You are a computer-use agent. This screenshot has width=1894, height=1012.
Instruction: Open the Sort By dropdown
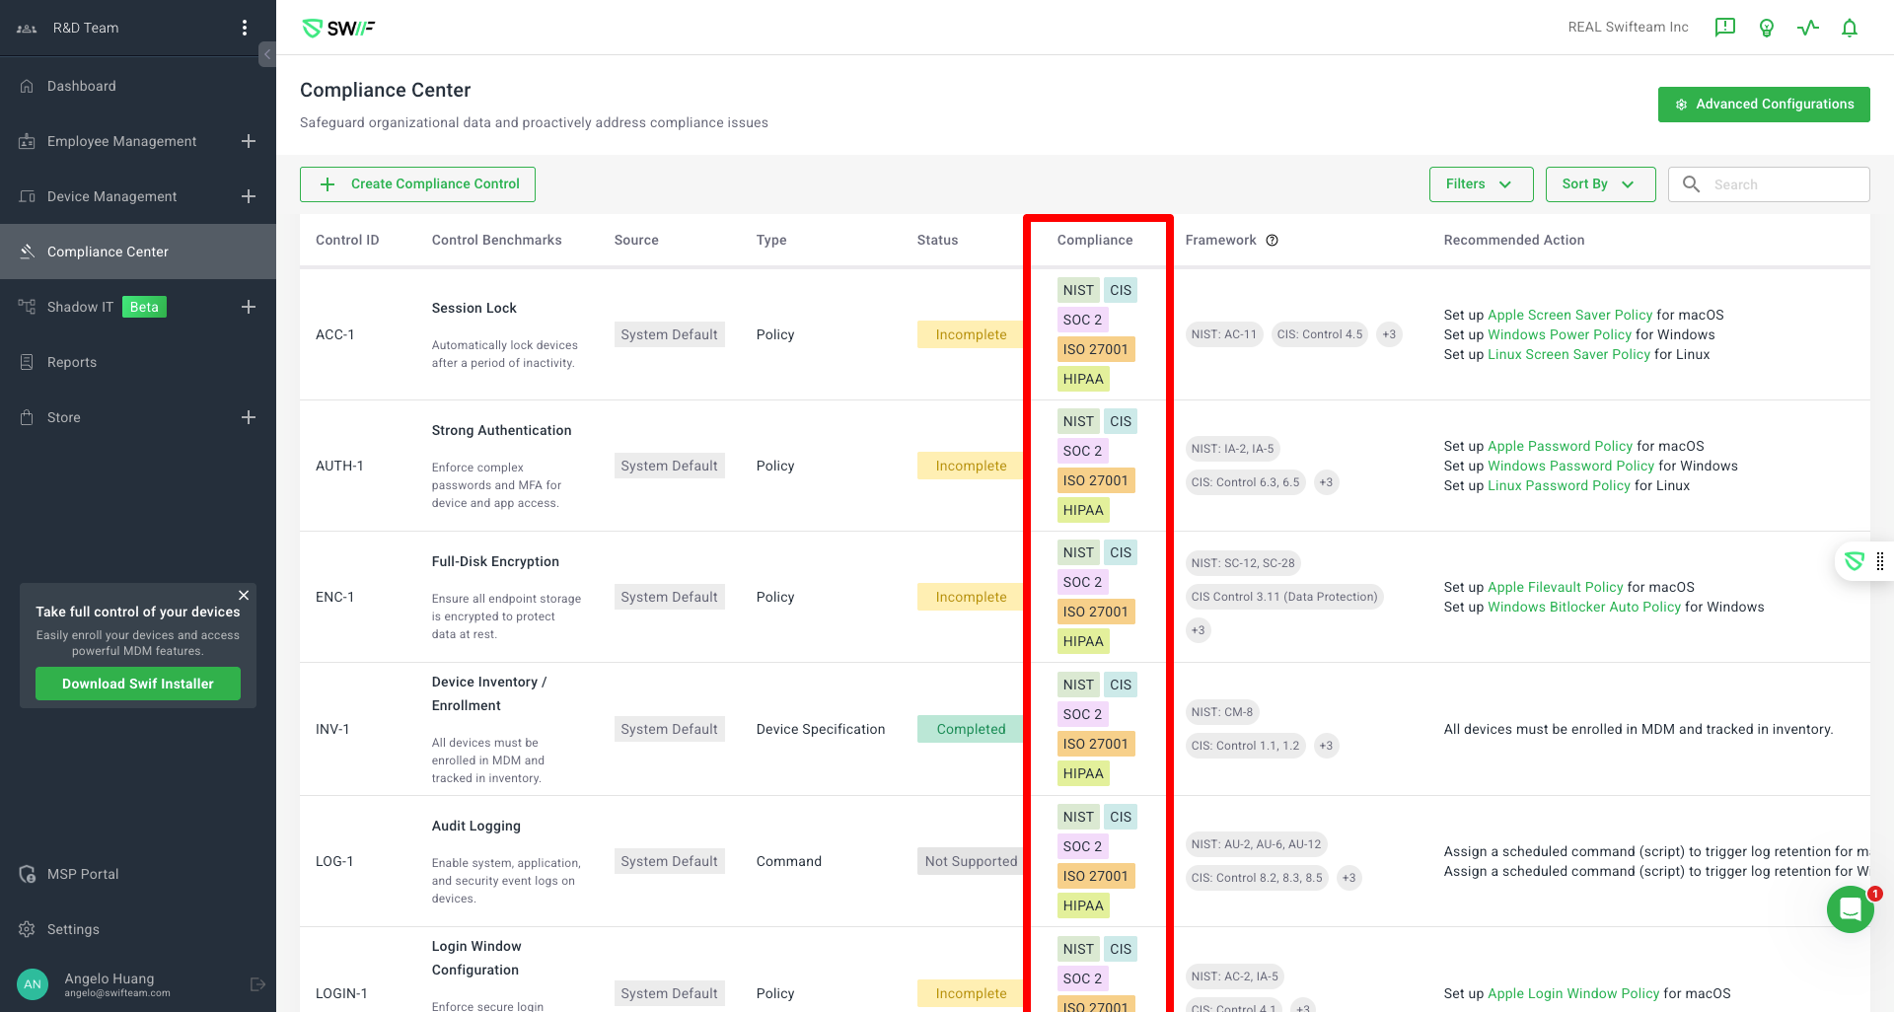pyautogui.click(x=1599, y=184)
